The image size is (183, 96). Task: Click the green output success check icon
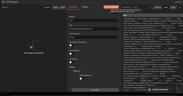click(133, 7)
